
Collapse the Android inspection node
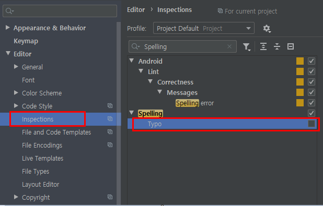click(x=132, y=60)
